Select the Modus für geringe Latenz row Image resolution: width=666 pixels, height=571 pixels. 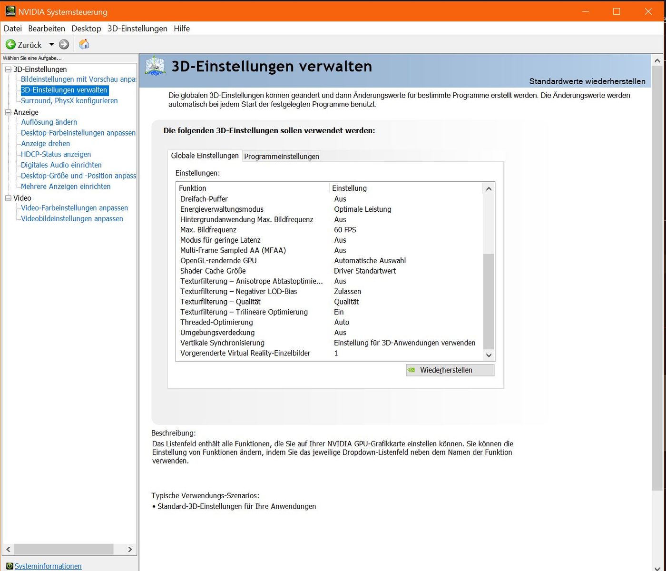(329, 240)
